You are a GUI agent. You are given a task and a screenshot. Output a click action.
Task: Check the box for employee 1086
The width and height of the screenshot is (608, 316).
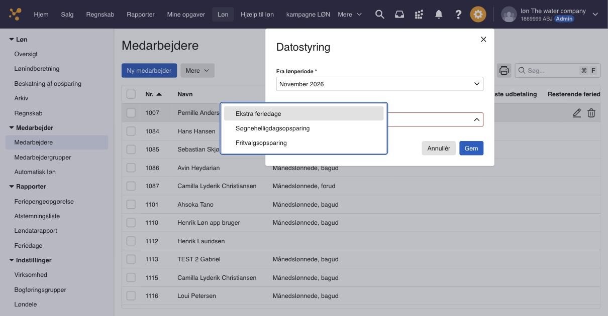(131, 168)
